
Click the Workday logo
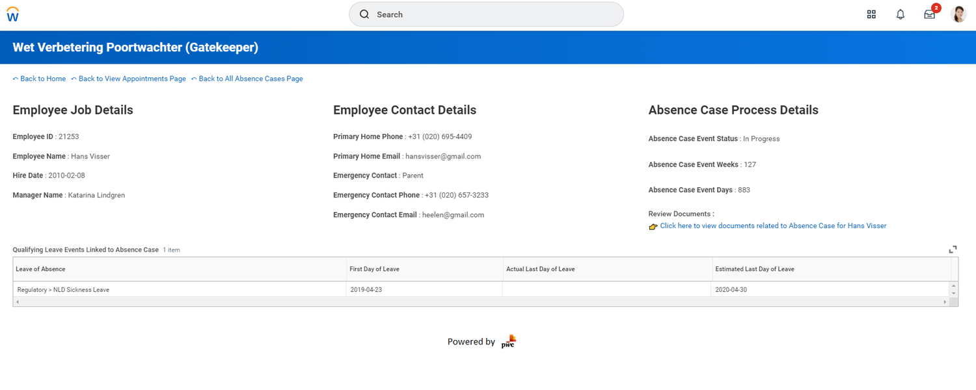click(x=13, y=14)
